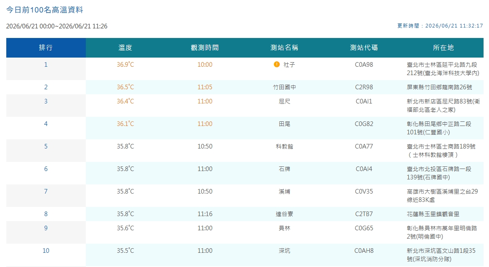Click the 35.6°C temperature for 員林
The image size is (489, 267).
coord(125,228)
